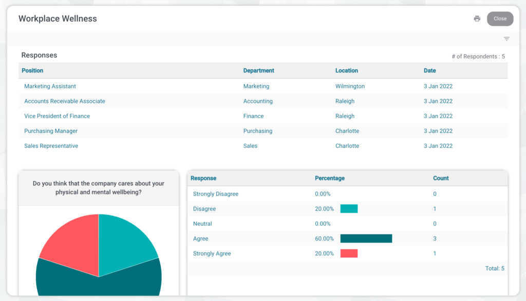Screen dimensions: 526x301
Task: Click the Finance department cell
Action: point(253,116)
